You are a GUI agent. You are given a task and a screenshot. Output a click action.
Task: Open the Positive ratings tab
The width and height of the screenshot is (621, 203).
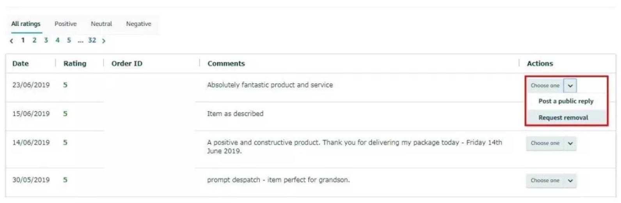[x=66, y=24]
